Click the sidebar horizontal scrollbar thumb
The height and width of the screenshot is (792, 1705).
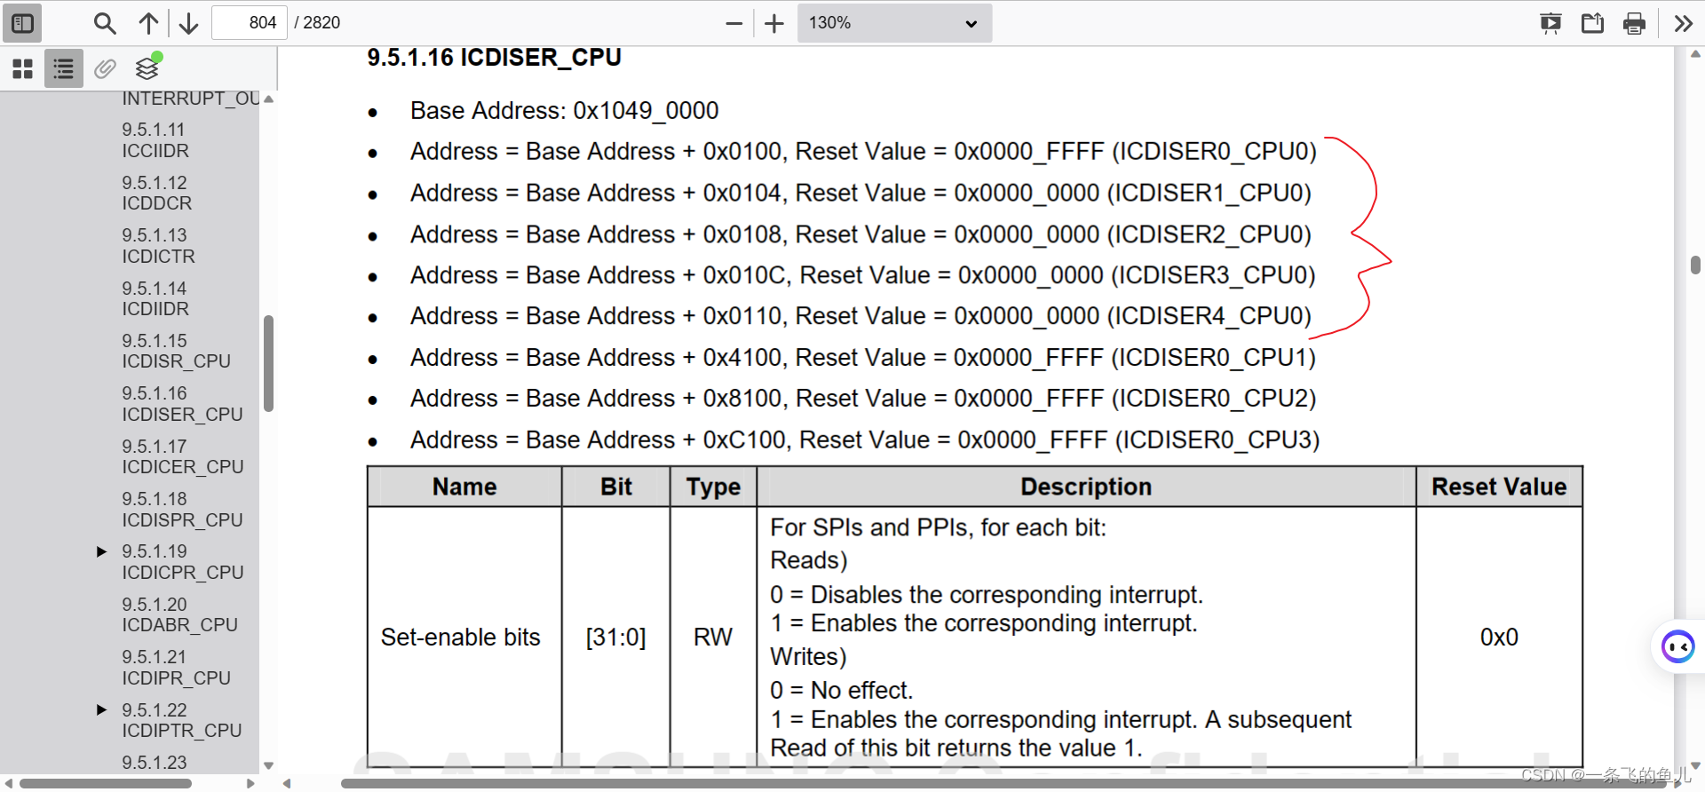tap(106, 783)
